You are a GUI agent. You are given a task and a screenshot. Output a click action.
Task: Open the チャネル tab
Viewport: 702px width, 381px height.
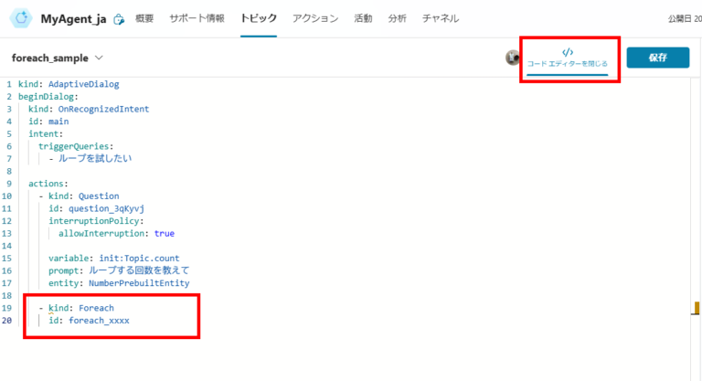(x=441, y=18)
